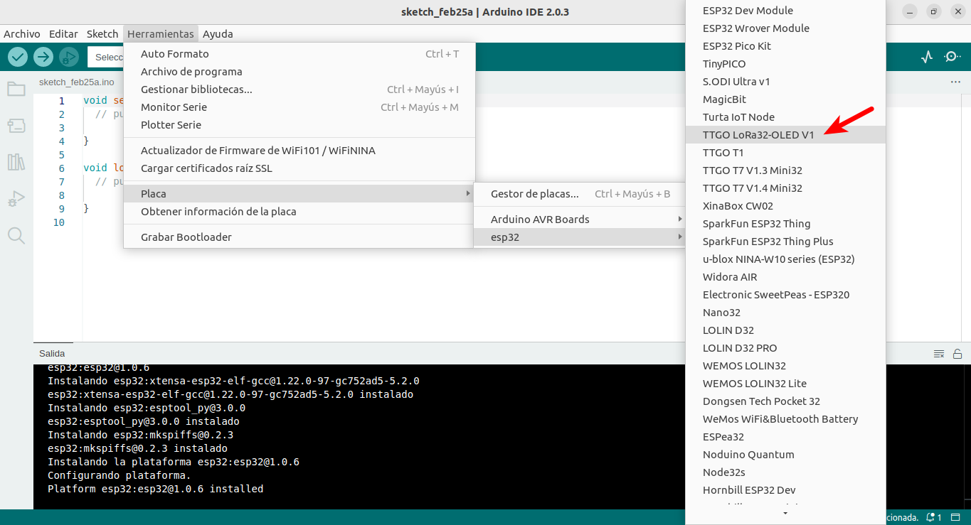The height and width of the screenshot is (525, 971).
Task: Expand the Arduino AVR Boards submenu
Action: (580, 220)
